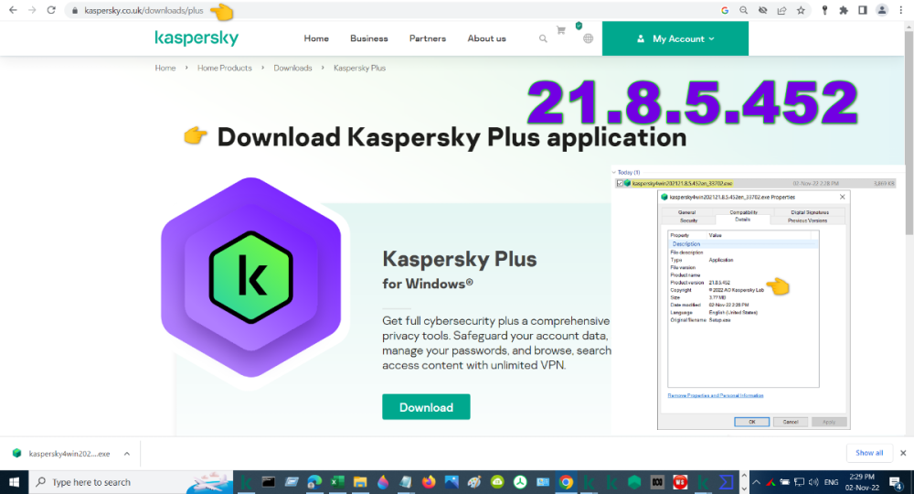Click the kaspersky logo in the header
The height and width of the screenshot is (494, 914).
(x=197, y=38)
